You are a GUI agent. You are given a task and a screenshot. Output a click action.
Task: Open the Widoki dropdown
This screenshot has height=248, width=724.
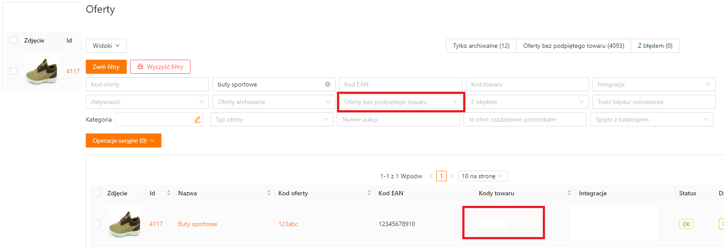pos(106,46)
